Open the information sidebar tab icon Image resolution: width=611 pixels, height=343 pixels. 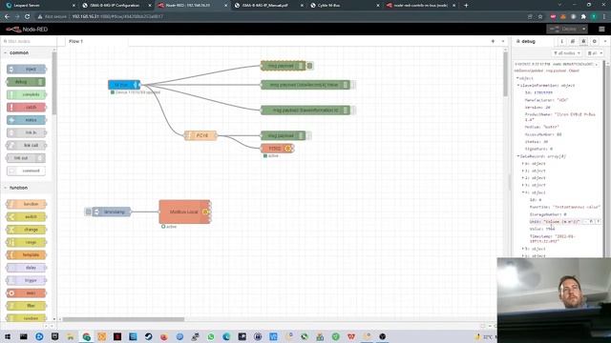(562, 41)
